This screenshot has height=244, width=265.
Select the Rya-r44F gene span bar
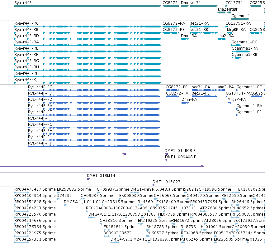[88, 6]
